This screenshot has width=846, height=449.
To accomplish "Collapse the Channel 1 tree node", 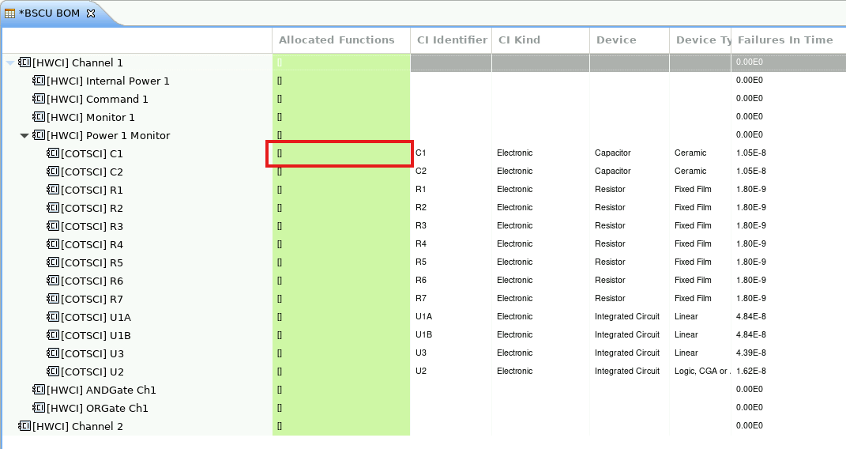I will (x=9, y=63).
